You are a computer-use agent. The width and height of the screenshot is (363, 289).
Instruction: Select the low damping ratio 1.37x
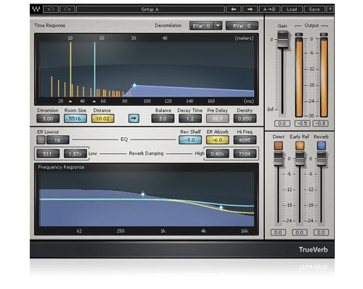tap(76, 153)
